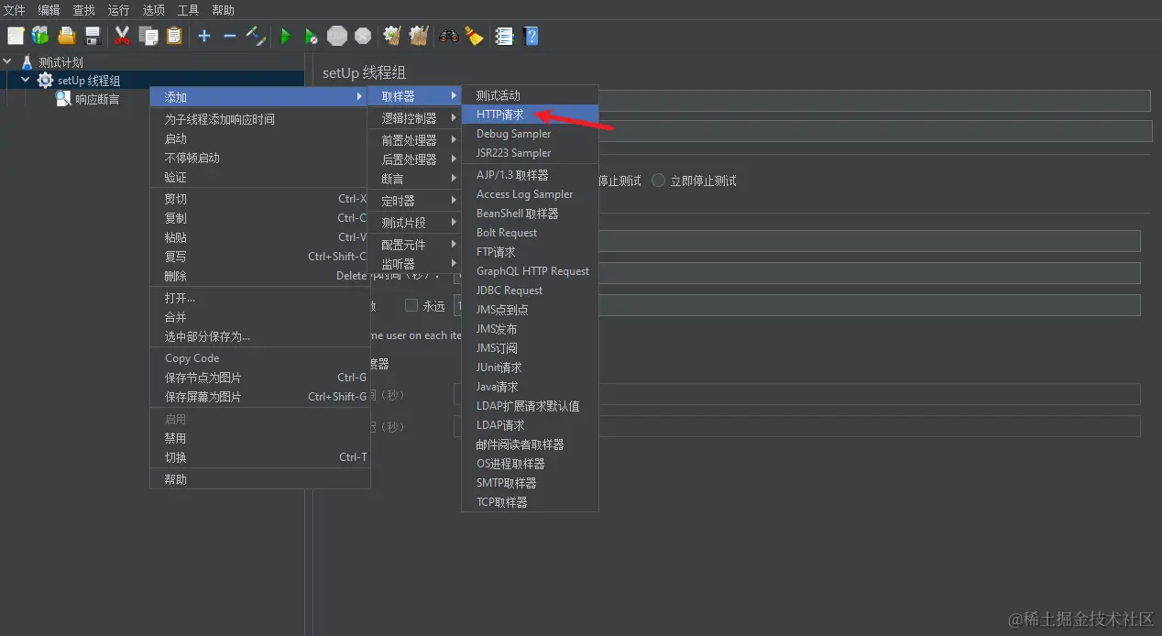The width and height of the screenshot is (1162, 636).
Task: Click the Open file folder icon
Action: coord(66,36)
